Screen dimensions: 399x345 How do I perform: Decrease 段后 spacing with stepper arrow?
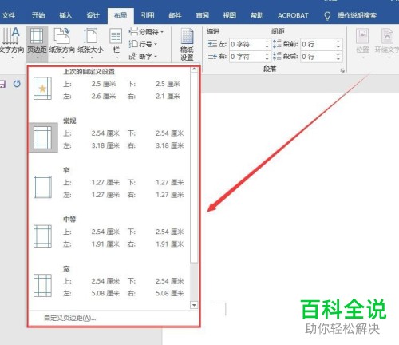pos(338,59)
